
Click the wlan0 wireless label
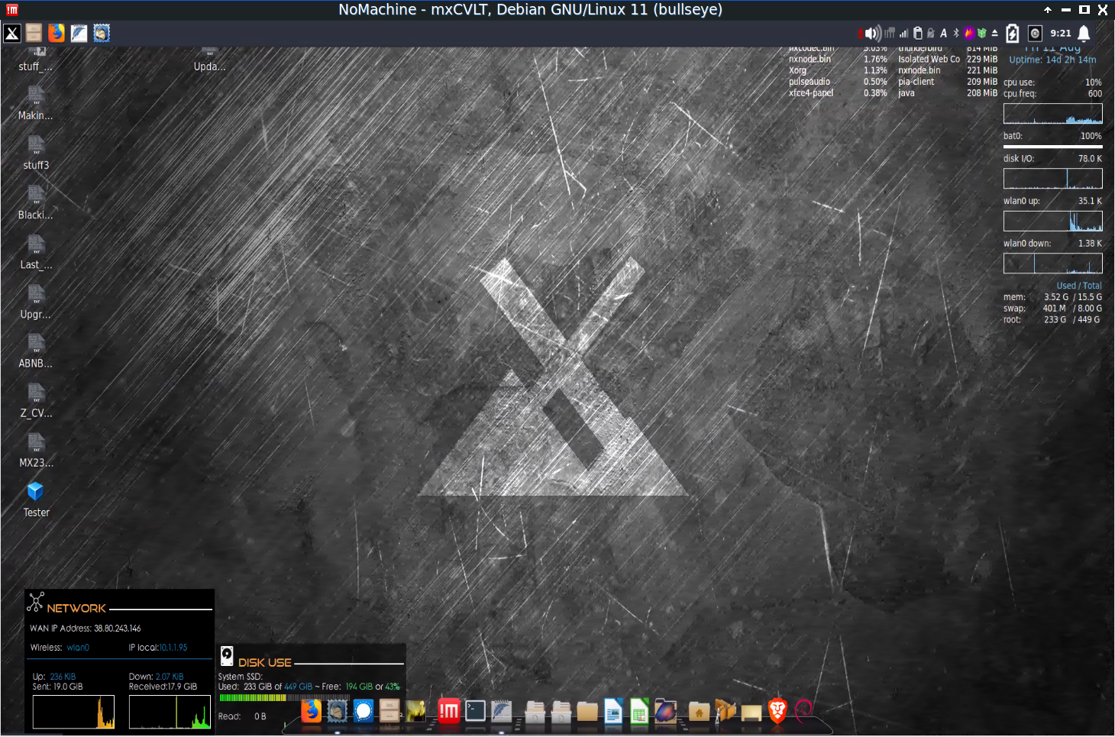pos(78,648)
